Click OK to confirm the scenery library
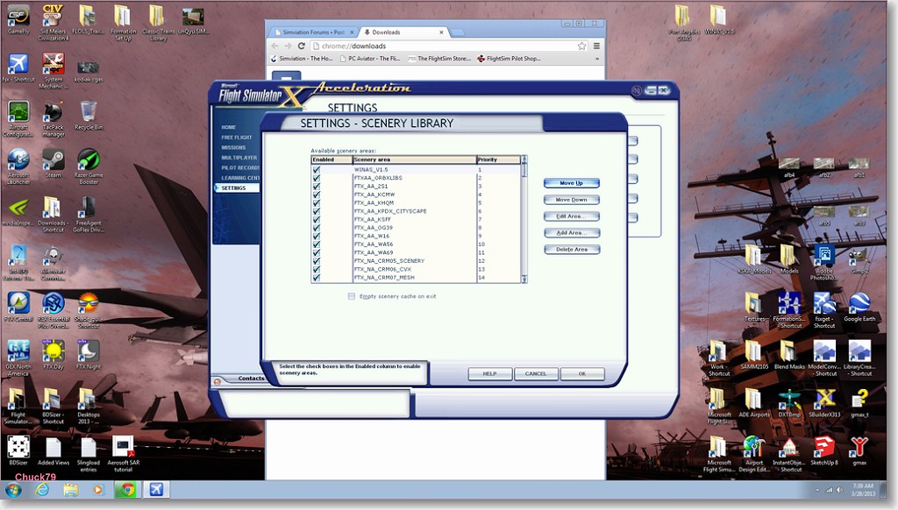 click(581, 373)
